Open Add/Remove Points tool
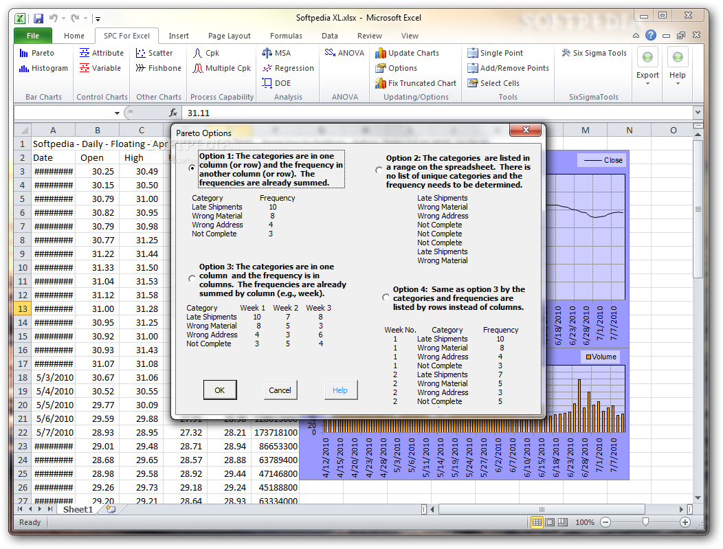 [508, 68]
